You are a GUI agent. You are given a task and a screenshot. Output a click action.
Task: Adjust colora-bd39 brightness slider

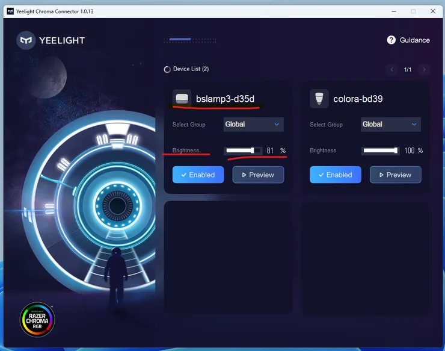(381, 151)
